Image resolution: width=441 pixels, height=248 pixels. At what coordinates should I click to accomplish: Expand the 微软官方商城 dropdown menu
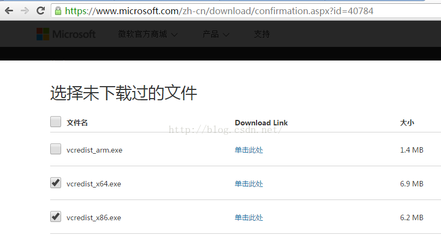(148, 34)
